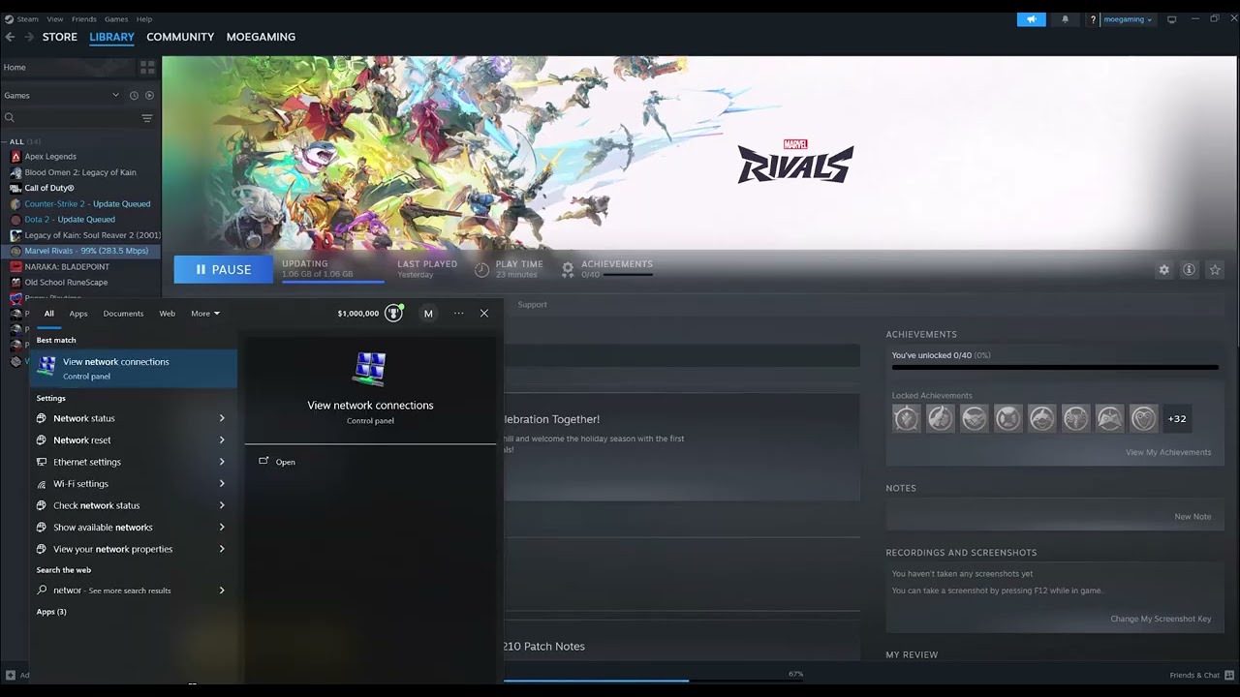Click the achievements progress bar

(1055, 368)
